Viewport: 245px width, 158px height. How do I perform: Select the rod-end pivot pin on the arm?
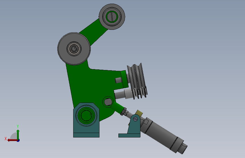click(108, 102)
